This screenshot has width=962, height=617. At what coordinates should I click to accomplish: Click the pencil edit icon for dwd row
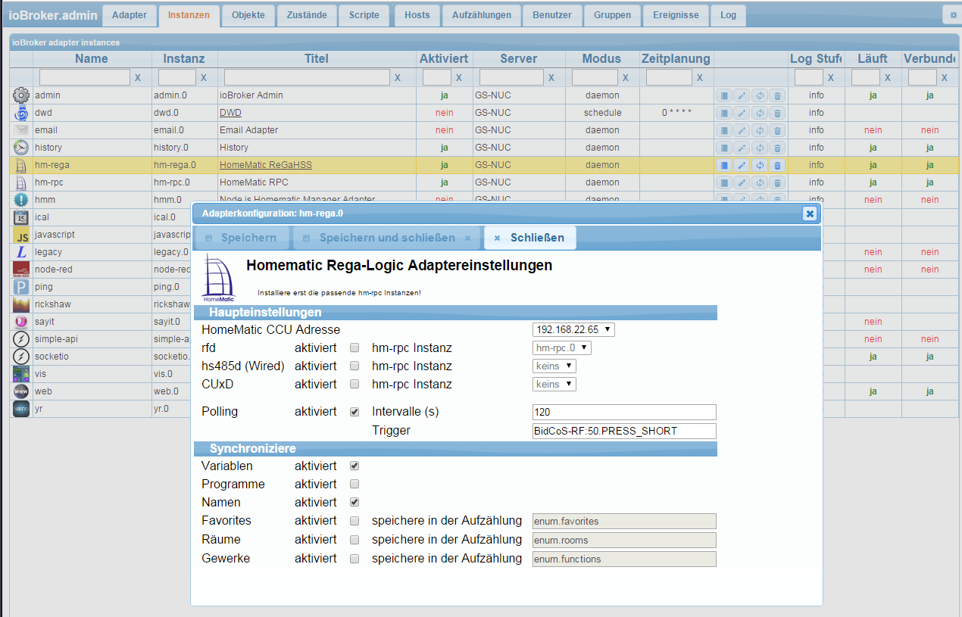(742, 113)
